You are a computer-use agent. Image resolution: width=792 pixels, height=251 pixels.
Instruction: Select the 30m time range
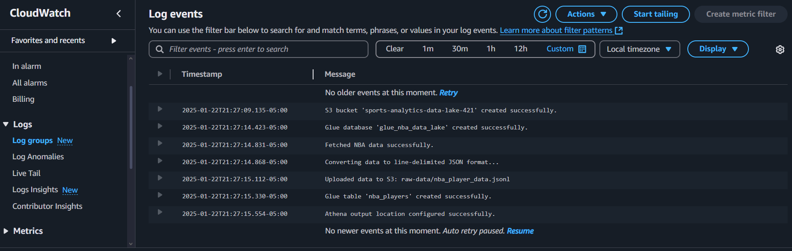pyautogui.click(x=460, y=49)
